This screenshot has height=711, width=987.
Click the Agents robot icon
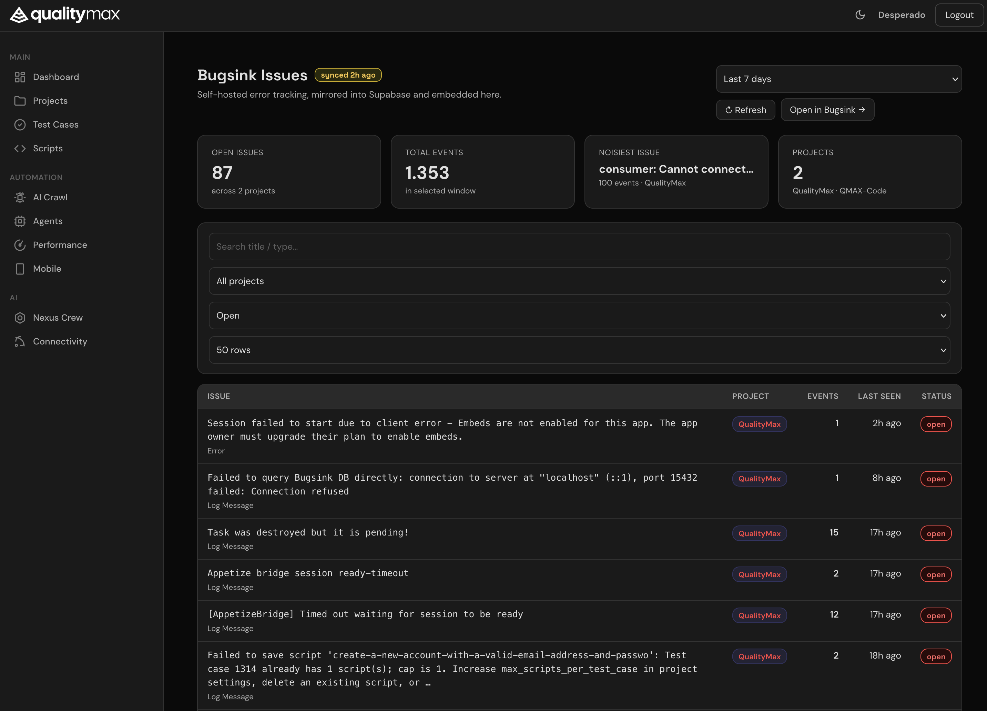(20, 221)
